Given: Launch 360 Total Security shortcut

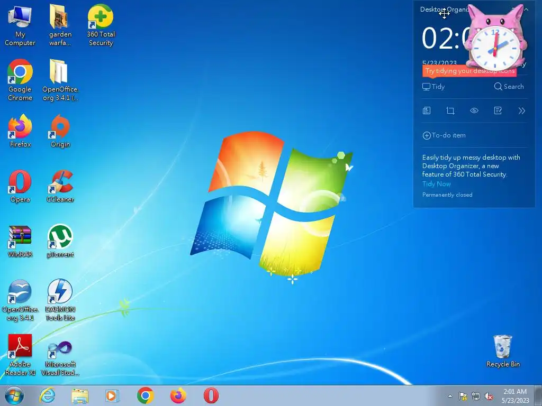Looking at the screenshot, I should (101, 26).
